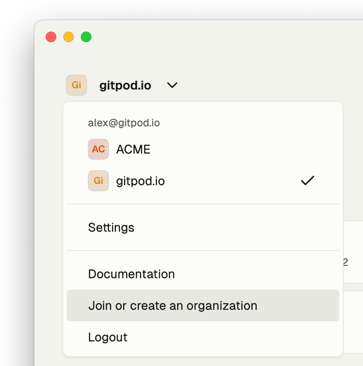Screen dimensions: 363x366
Task: Click the green fullscreen window button
Action: click(86, 37)
